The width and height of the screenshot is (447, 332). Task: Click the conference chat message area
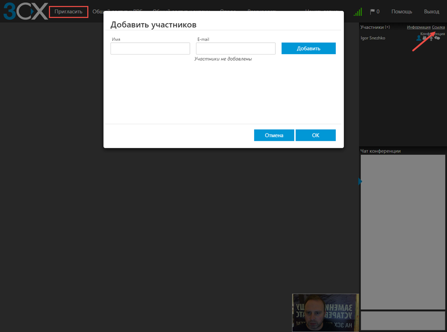[403, 232]
